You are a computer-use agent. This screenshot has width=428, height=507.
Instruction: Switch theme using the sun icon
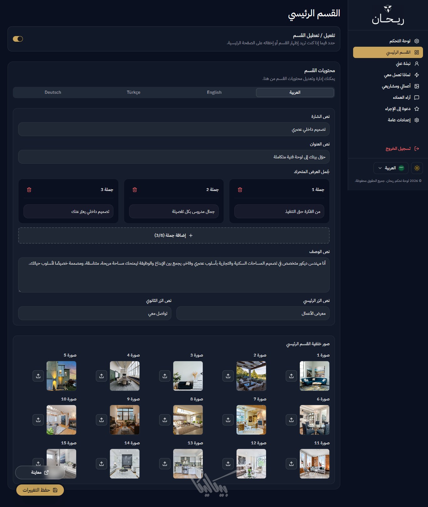click(417, 168)
